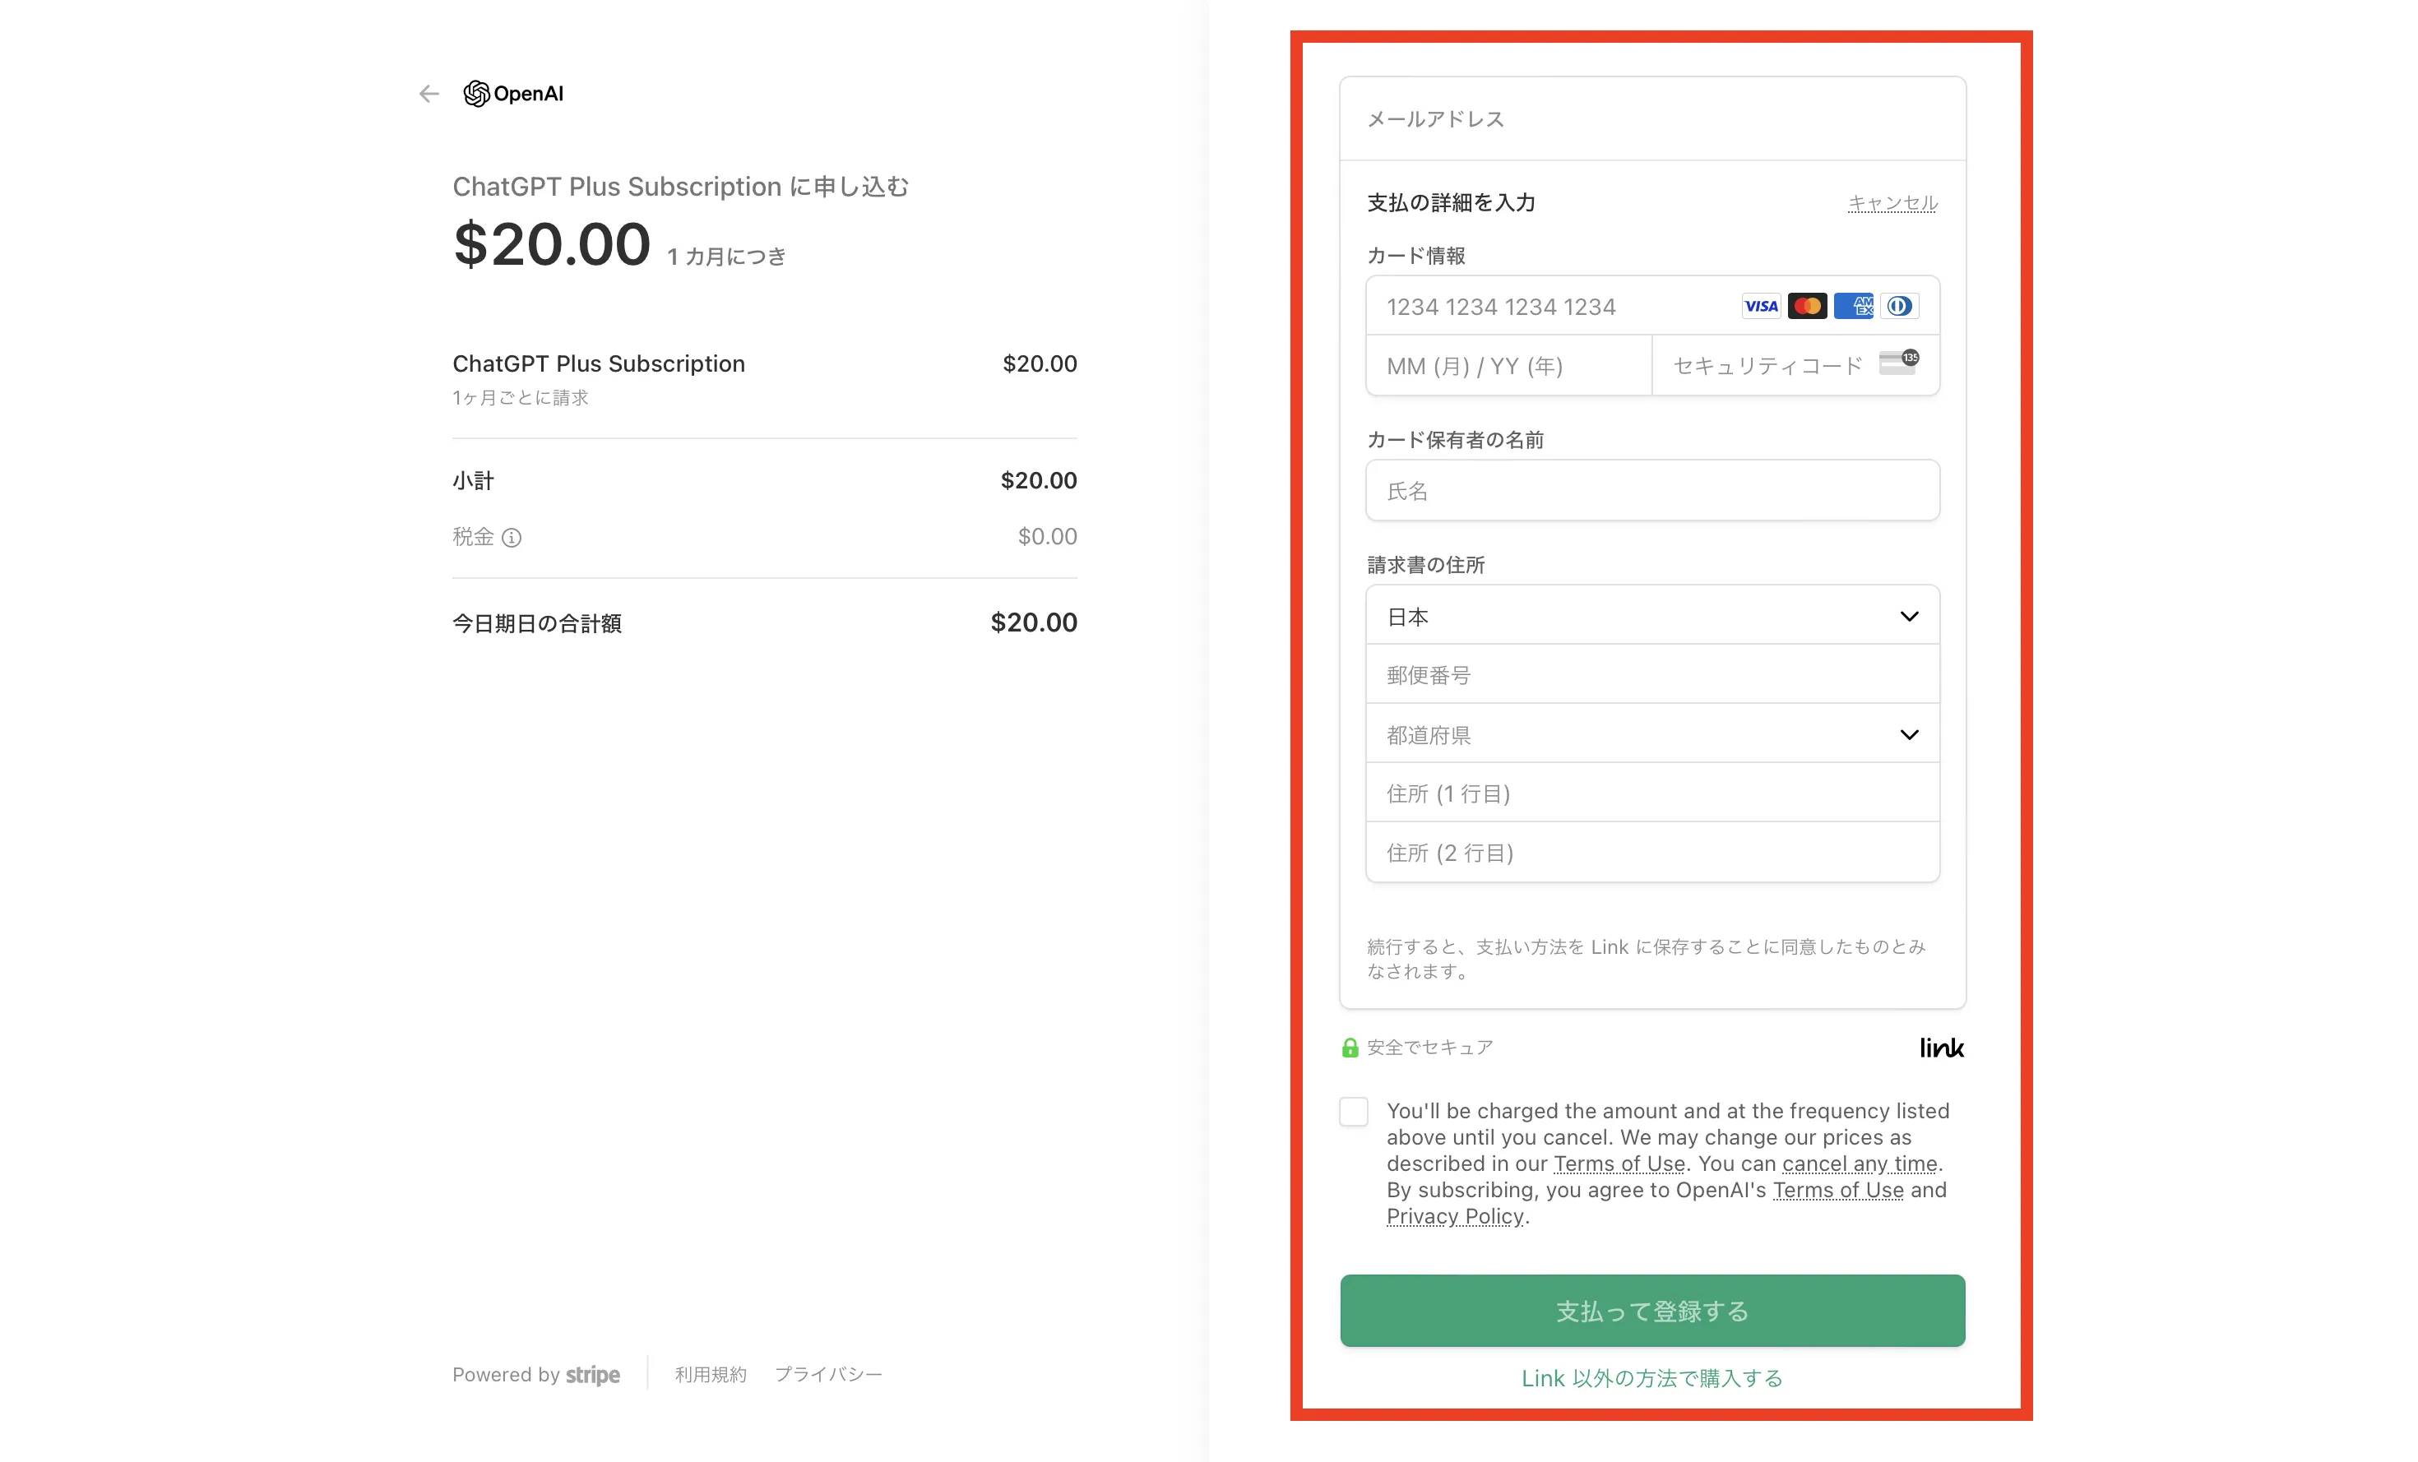Image resolution: width=2418 pixels, height=1462 pixels.
Task: Click the セキュリティコード field
Action: (x=1796, y=366)
